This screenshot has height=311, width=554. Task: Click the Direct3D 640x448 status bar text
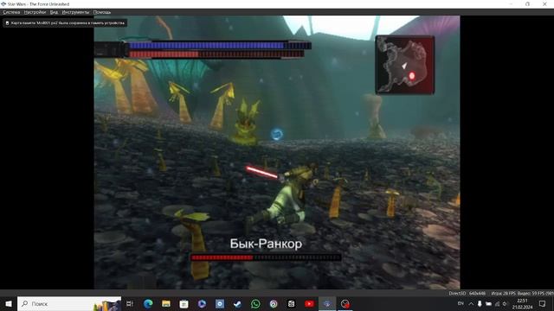coord(467,293)
